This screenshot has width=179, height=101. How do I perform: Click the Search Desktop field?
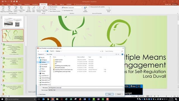pos(114,51)
